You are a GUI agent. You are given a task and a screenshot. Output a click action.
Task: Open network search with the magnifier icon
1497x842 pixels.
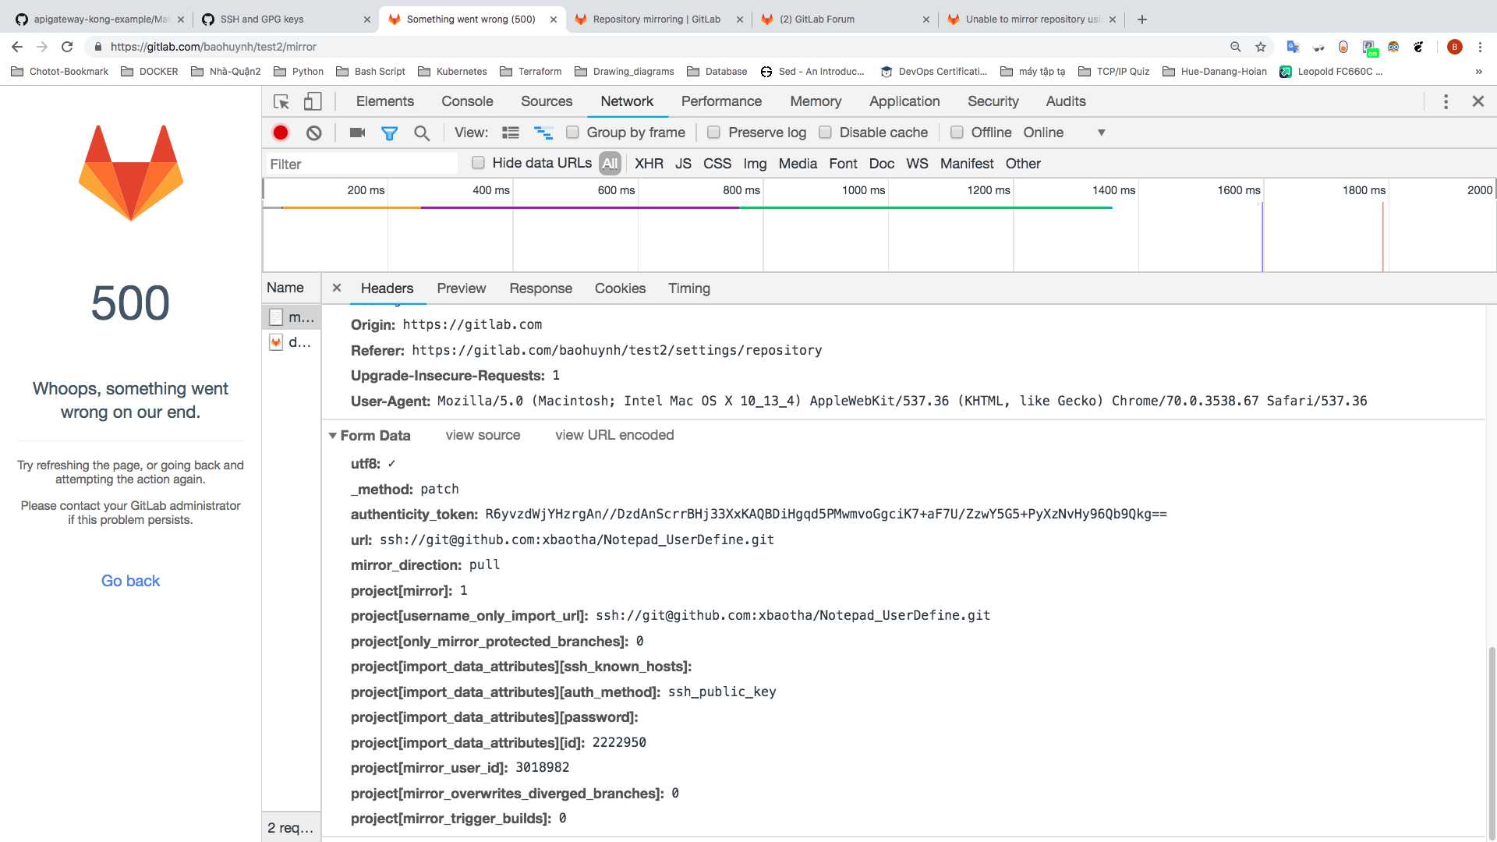(x=422, y=133)
